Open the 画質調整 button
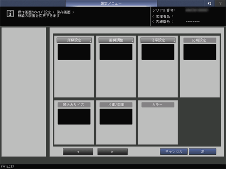 pos(116,40)
